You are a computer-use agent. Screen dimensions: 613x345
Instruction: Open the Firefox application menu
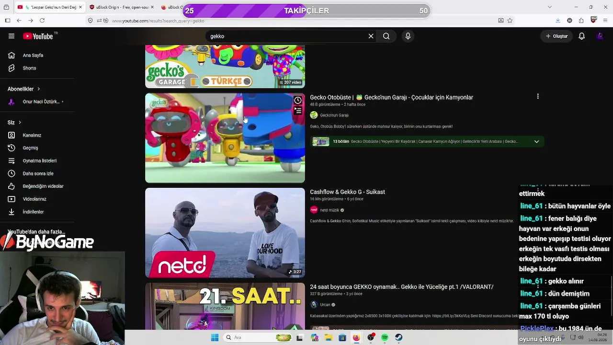click(605, 21)
